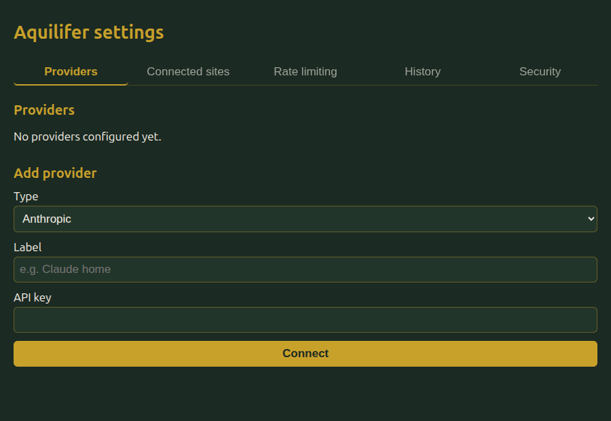Click the 'API key' field label

click(x=33, y=297)
